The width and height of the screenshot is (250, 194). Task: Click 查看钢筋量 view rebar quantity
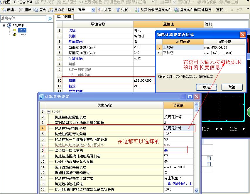(90, 2)
